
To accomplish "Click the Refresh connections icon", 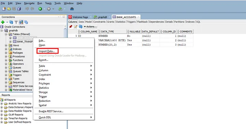I will point(11,22).
